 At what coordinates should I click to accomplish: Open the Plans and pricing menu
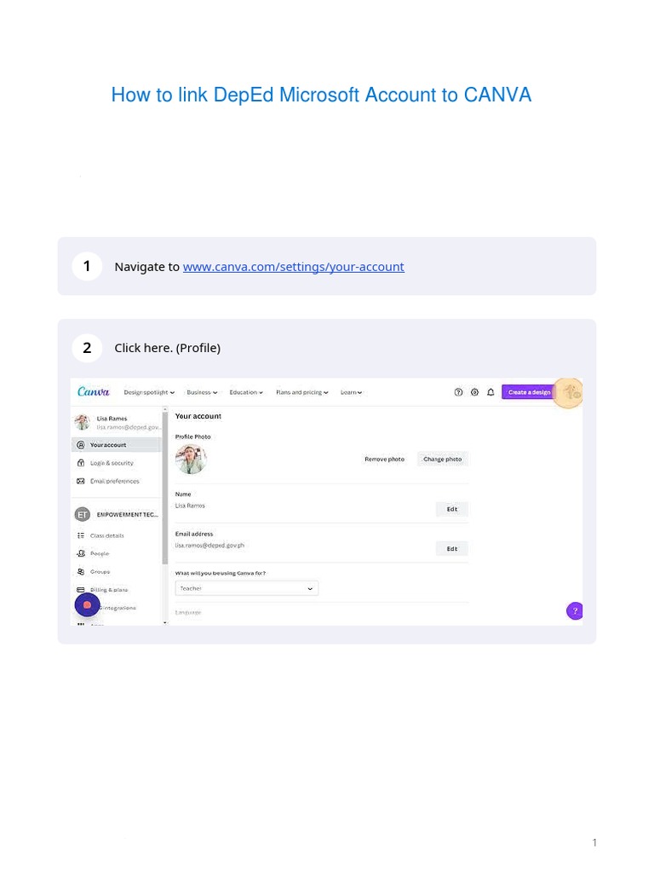point(301,392)
